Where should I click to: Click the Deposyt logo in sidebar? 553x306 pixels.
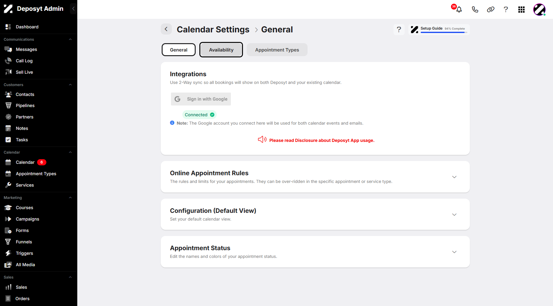click(x=8, y=9)
